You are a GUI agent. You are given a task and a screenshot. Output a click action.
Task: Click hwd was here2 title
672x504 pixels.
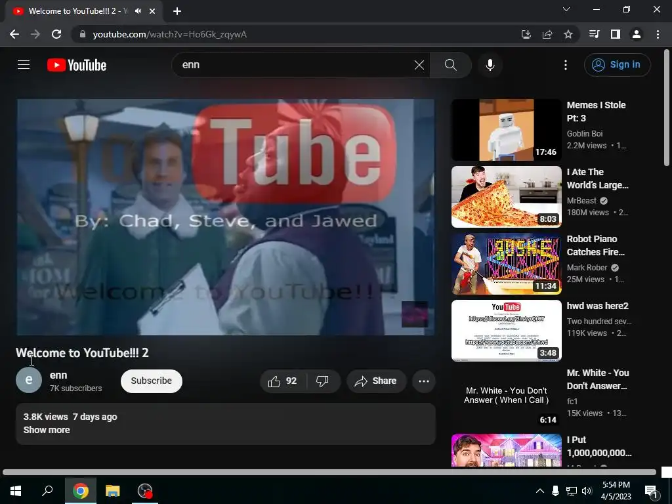(597, 306)
